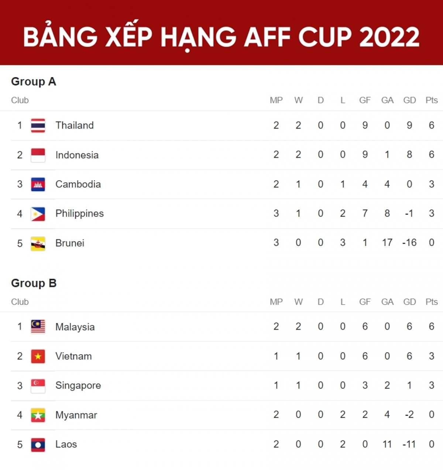The width and height of the screenshot is (443, 470).
Task: Click the Cambodia flag icon
Action: coord(38,184)
